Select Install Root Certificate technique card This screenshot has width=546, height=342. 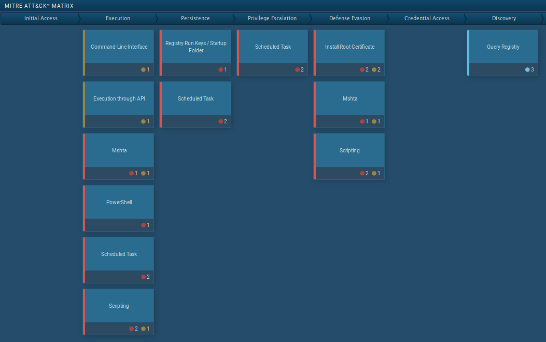349,47
